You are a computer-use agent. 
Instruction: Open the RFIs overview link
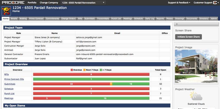click(x=6, y=74)
